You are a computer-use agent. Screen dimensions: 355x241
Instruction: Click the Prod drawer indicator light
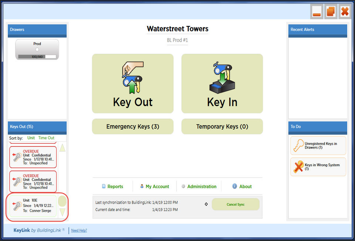[x=37, y=50]
